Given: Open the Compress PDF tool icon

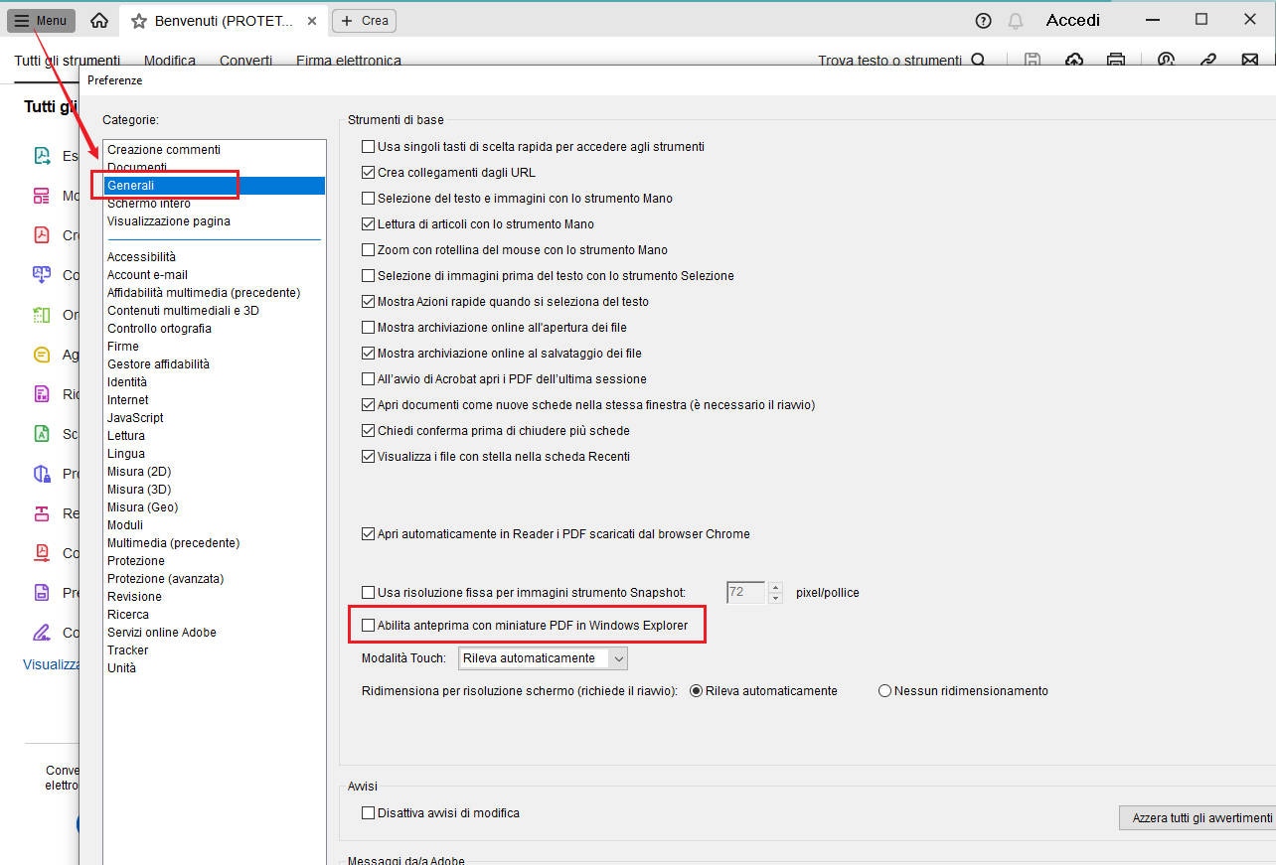Looking at the screenshot, I should click(42, 553).
